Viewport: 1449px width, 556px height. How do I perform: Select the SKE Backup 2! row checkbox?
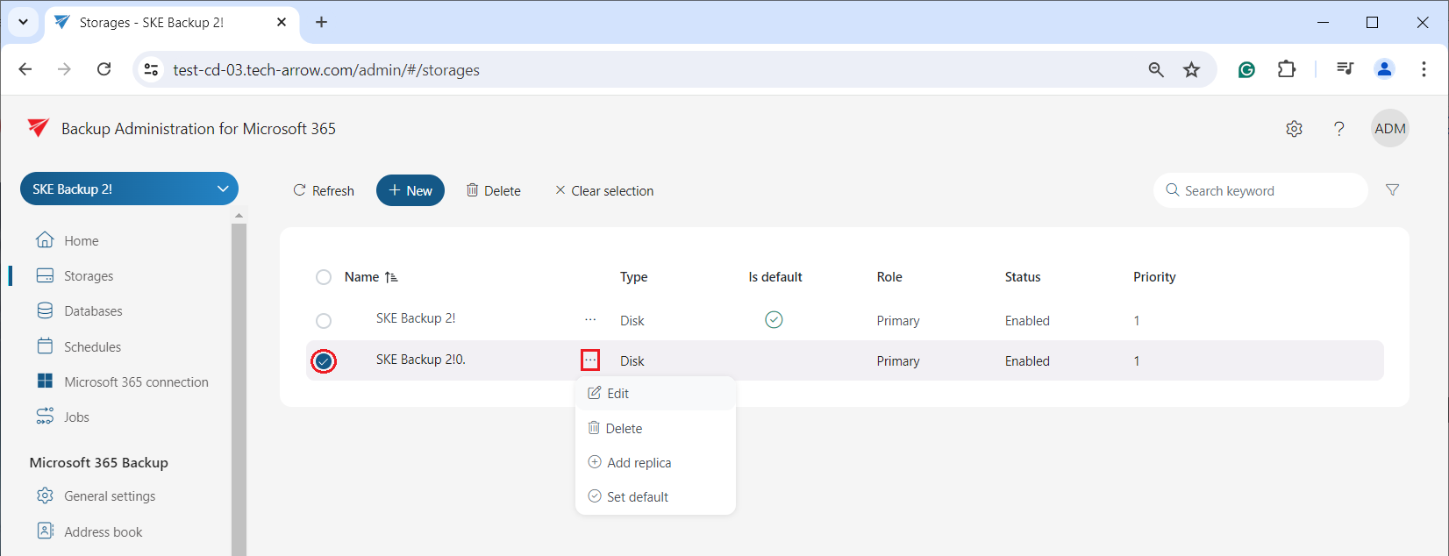(324, 321)
